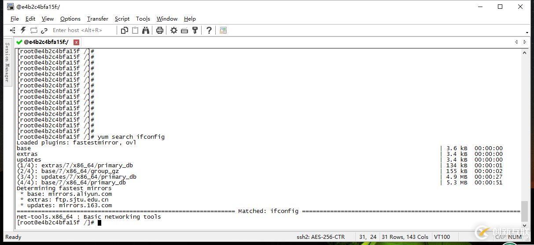Launch SecureFX from the toolbar icon

pos(223,30)
